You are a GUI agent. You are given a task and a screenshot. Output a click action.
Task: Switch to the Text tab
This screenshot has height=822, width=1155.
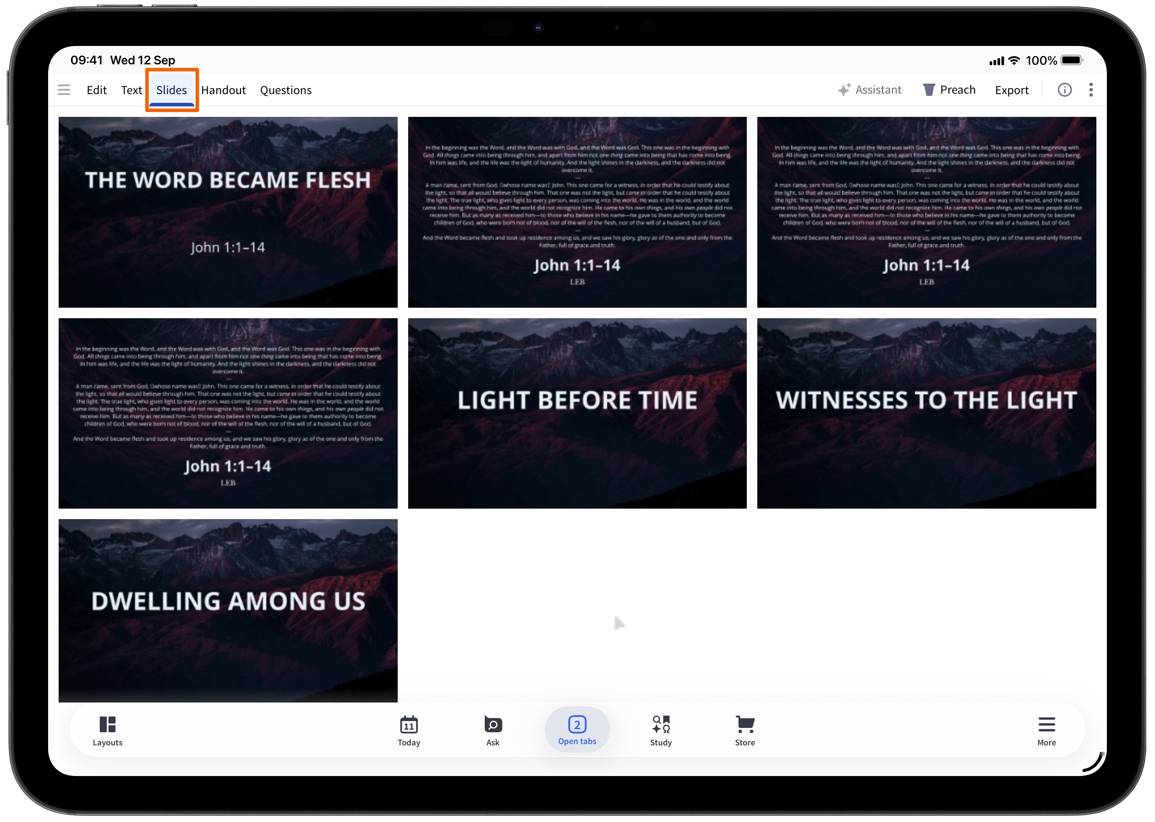(132, 90)
